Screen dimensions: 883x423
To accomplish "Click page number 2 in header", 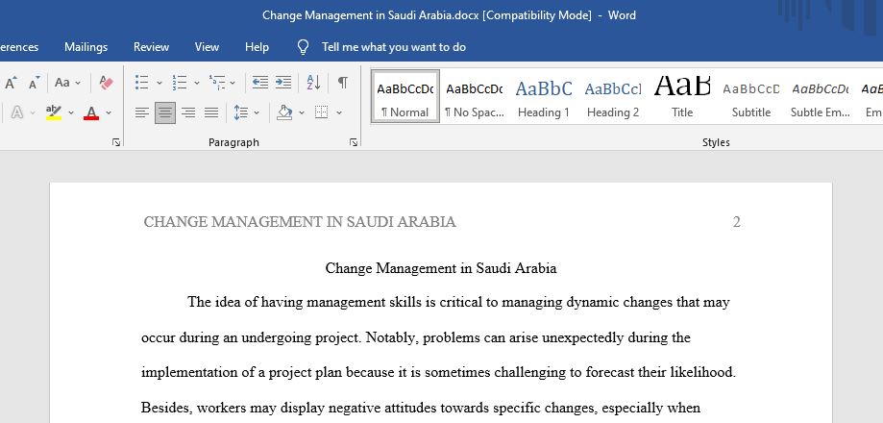I will coord(736,222).
